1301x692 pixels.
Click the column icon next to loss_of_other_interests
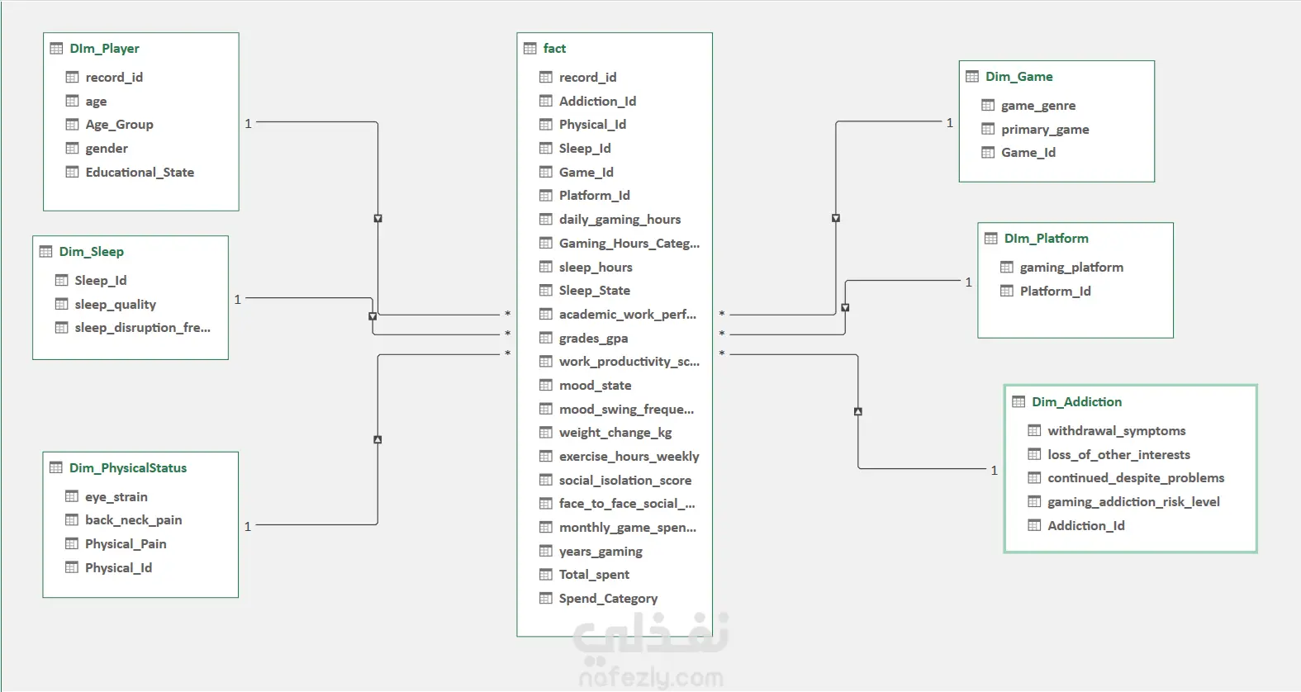(x=1034, y=455)
